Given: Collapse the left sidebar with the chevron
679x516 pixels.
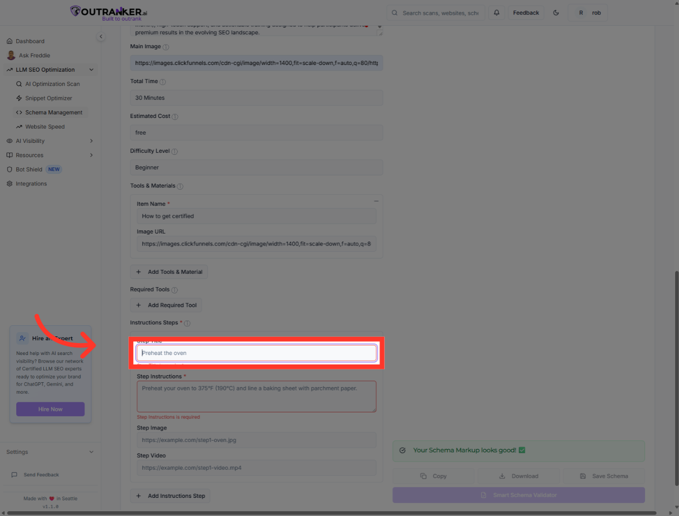Looking at the screenshot, I should 101,36.
